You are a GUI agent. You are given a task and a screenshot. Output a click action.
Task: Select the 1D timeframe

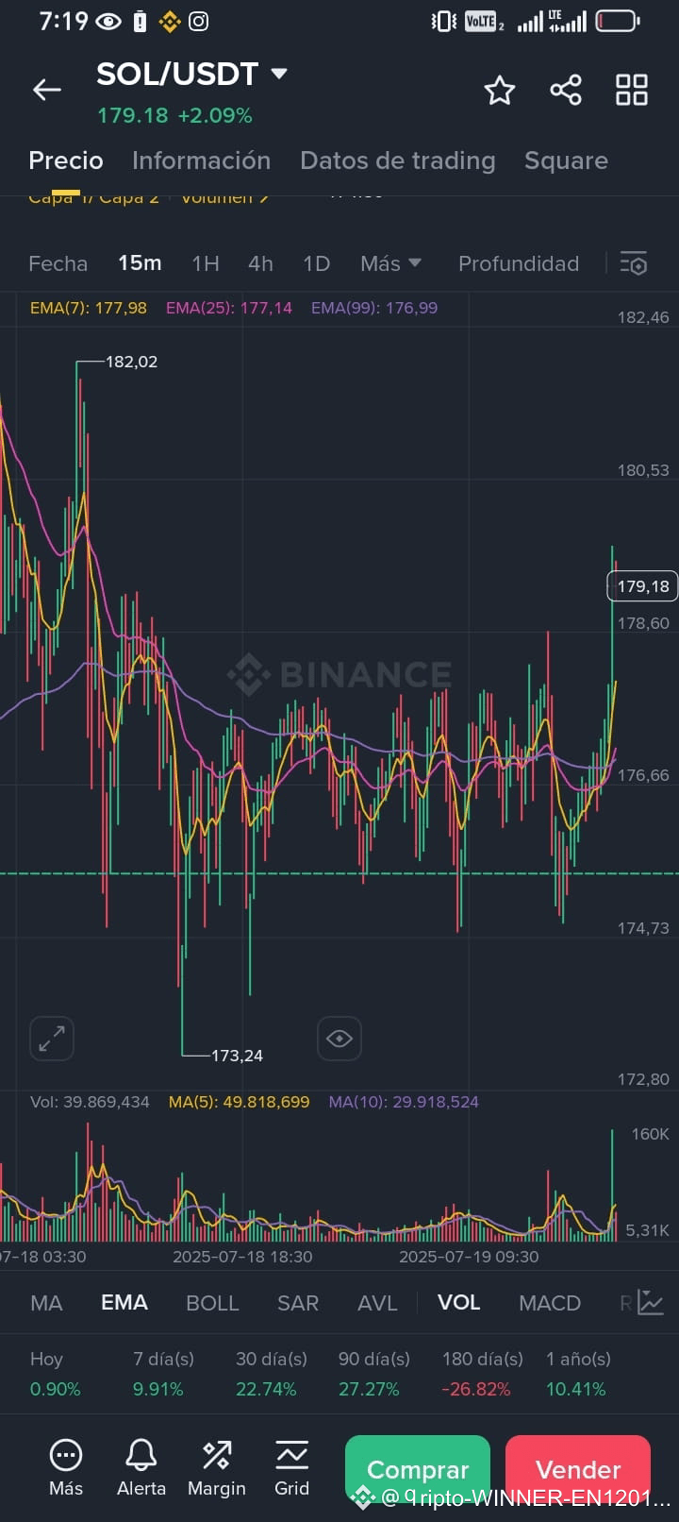316,263
